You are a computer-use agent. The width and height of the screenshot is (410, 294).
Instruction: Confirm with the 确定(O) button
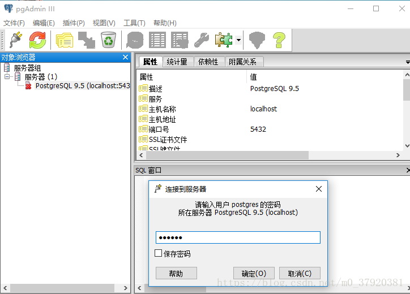(x=254, y=274)
